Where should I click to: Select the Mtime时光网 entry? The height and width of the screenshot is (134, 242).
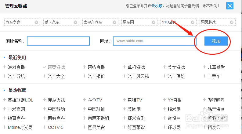20,127
